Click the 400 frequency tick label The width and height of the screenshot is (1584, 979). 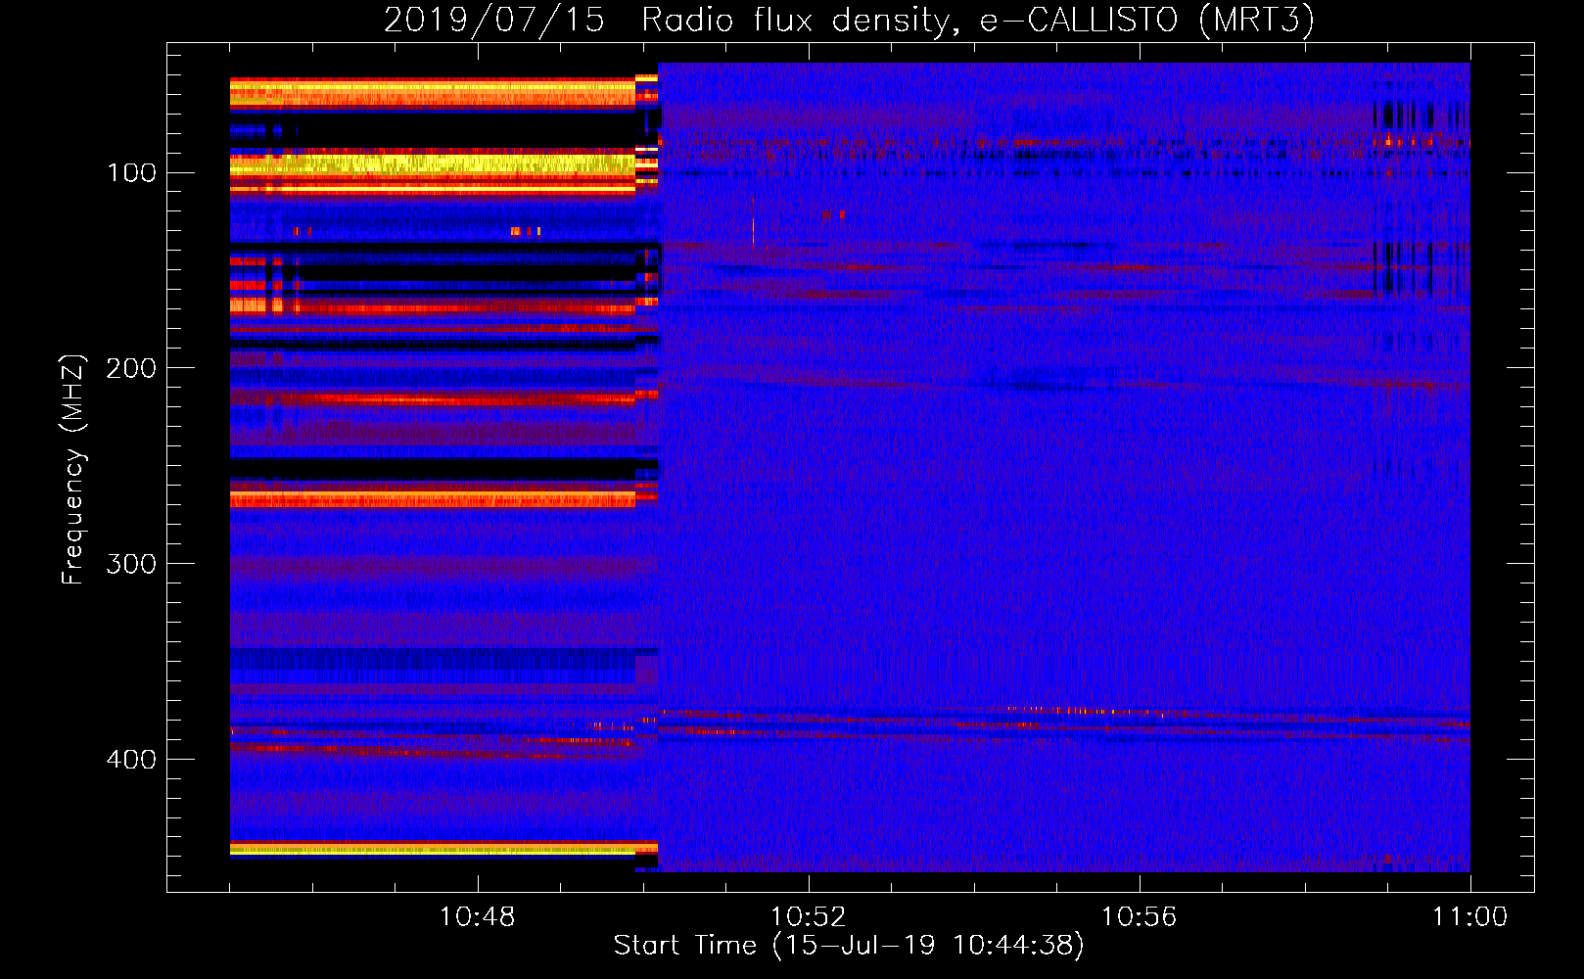click(x=131, y=760)
